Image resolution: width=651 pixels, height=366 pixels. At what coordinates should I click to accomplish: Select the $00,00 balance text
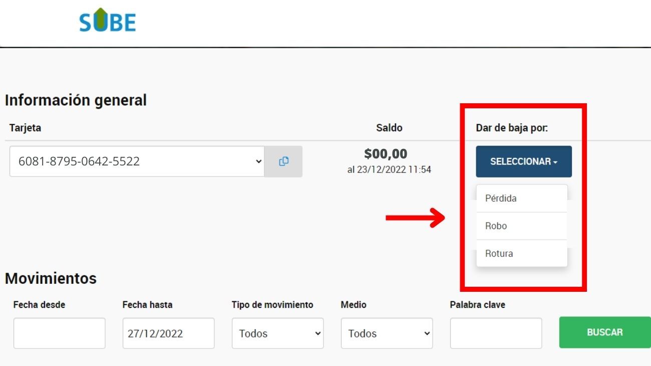386,154
